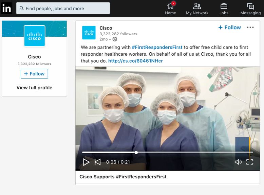Click the search field 'Find people, jobs and more'

(x=63, y=8)
